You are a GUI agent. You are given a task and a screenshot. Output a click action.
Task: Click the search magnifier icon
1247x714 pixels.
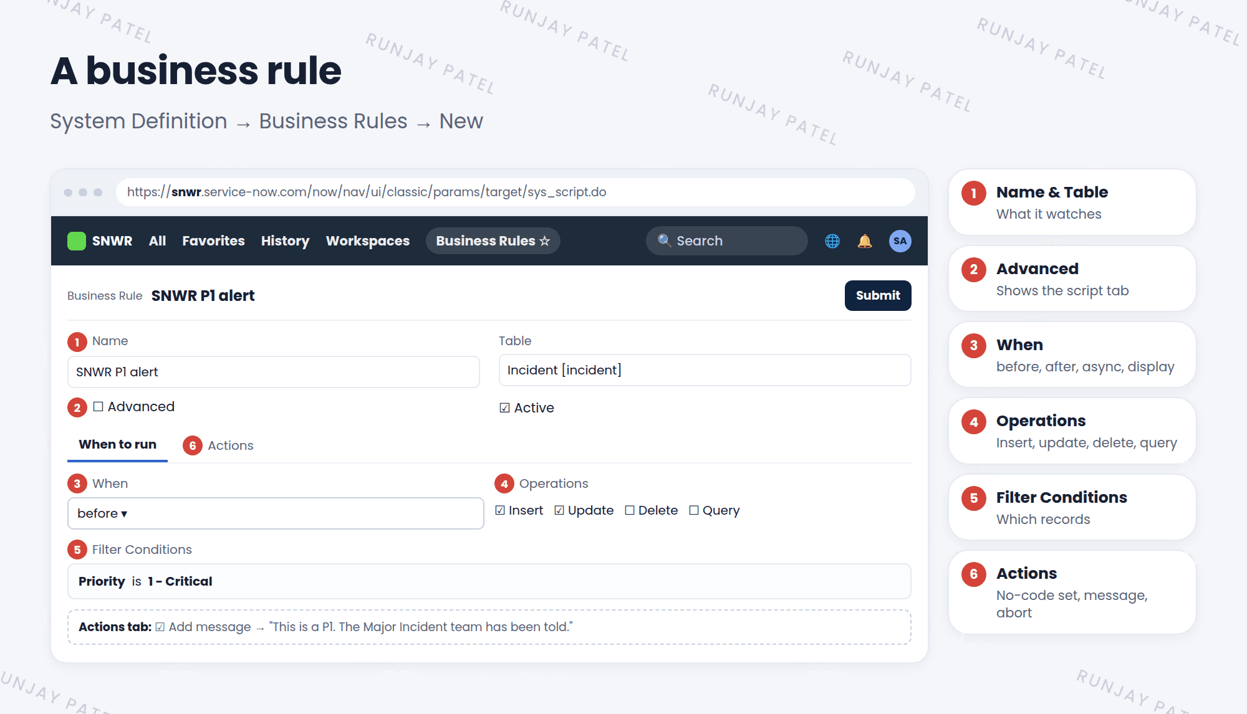pos(664,240)
